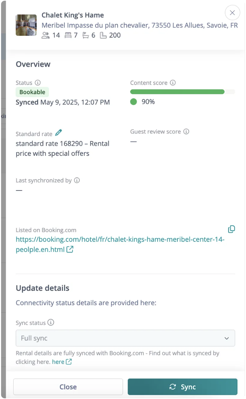The width and height of the screenshot is (246, 399).
Task: Click the Last synchronized by info icon
Action: 77,181
